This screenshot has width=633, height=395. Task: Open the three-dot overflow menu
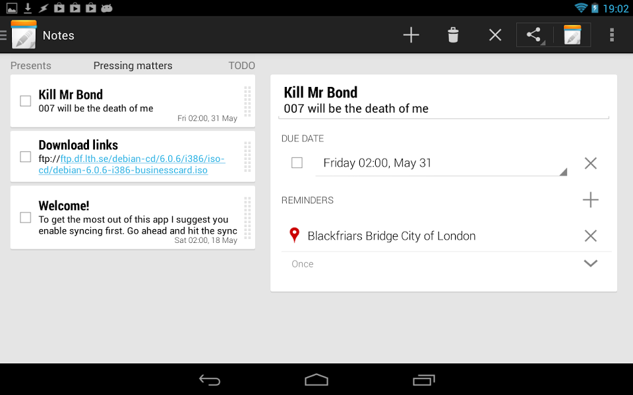point(612,36)
